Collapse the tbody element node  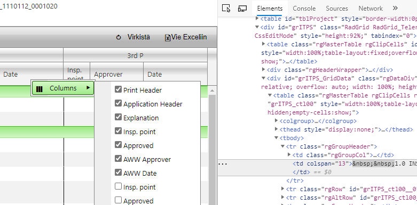pyautogui.click(x=277, y=138)
